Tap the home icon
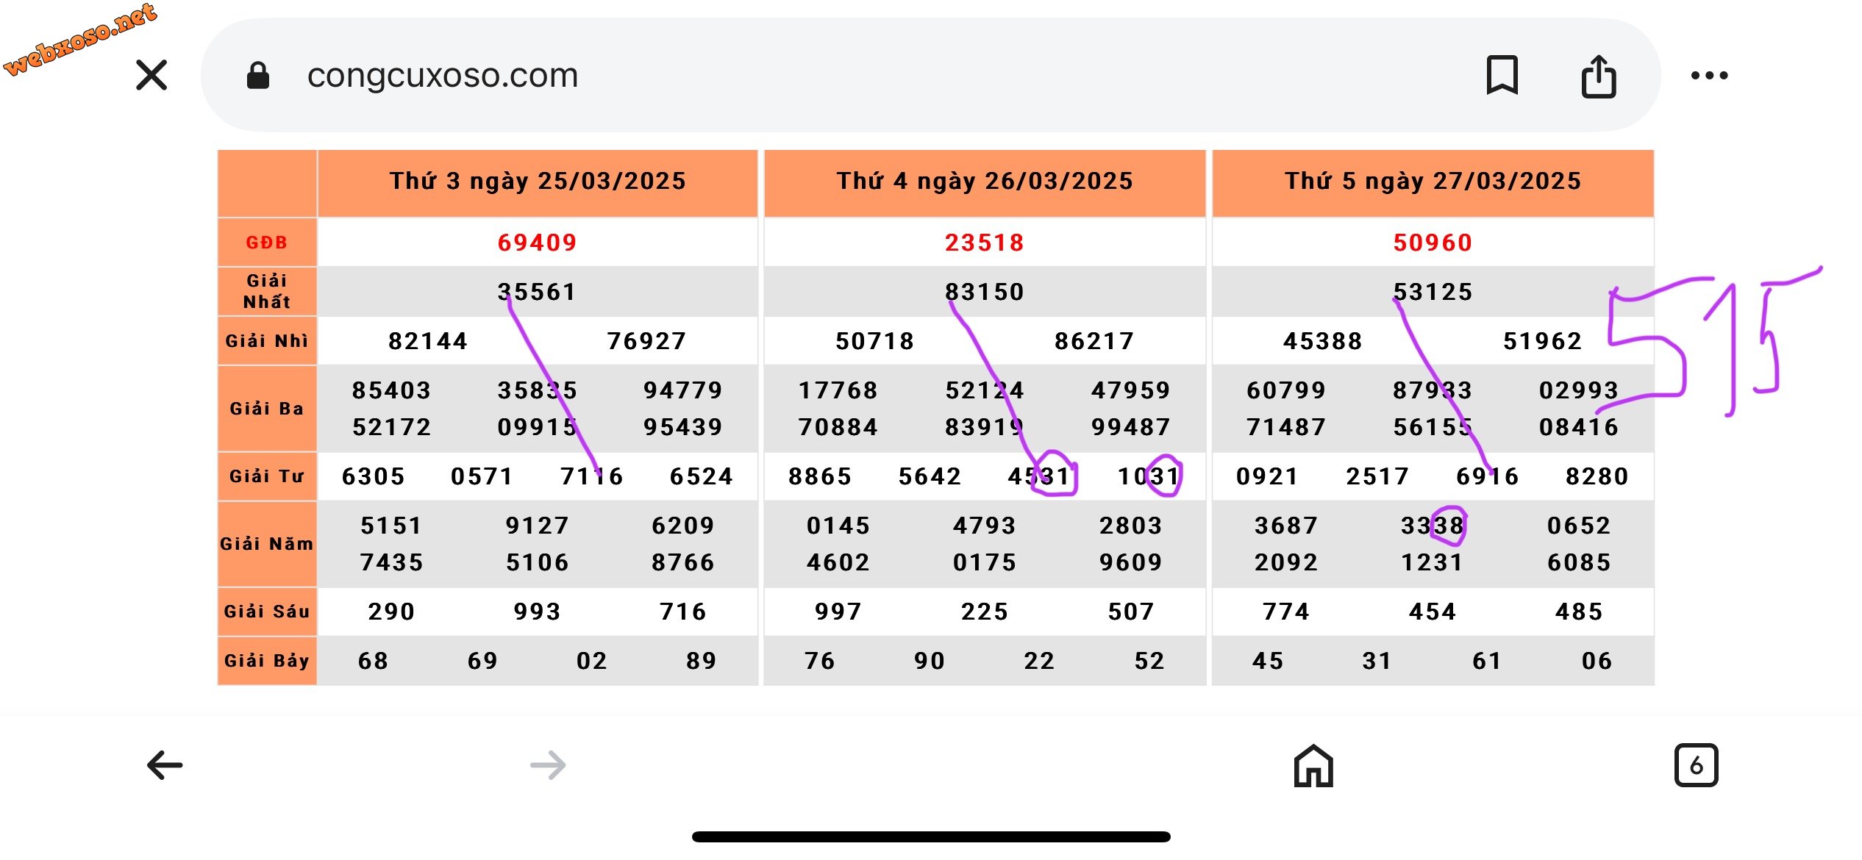Screen dimensions: 1862x860 click(x=1313, y=765)
